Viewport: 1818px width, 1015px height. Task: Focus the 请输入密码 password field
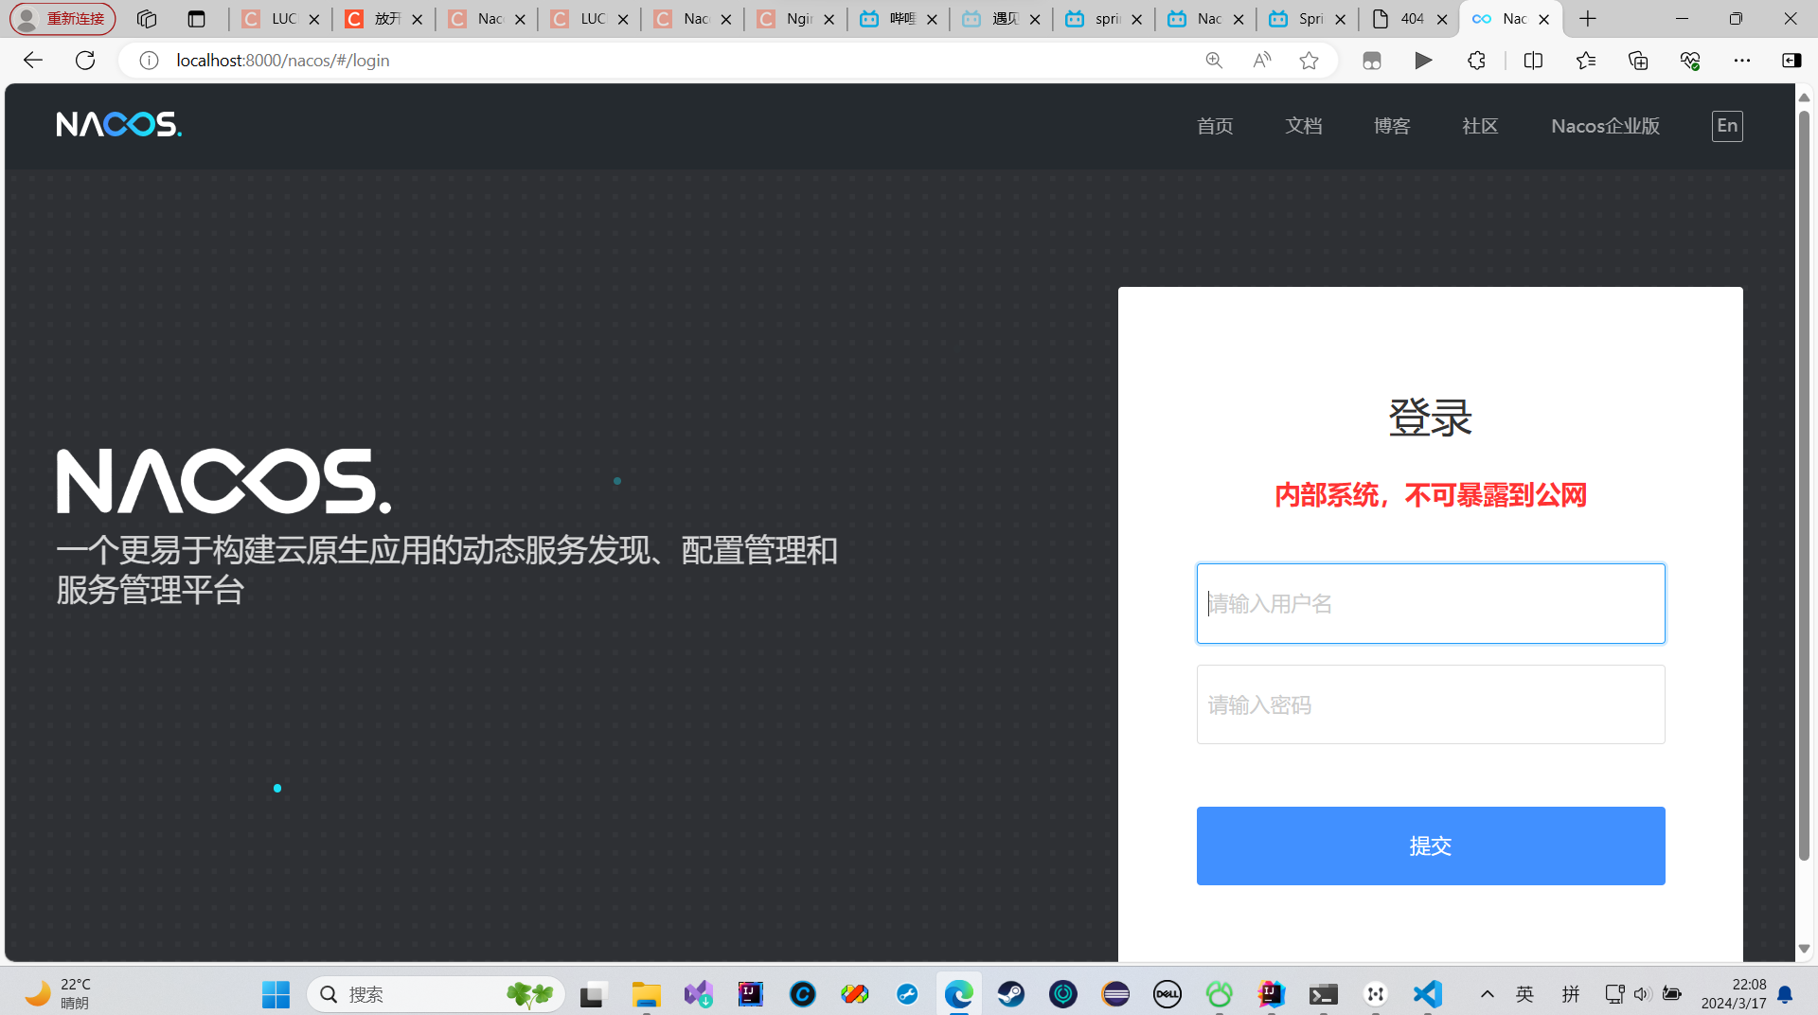point(1431,704)
